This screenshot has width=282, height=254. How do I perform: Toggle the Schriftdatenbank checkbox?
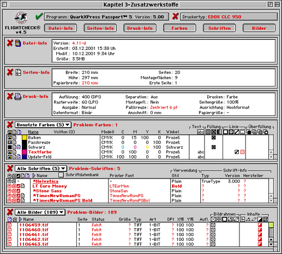tap(61, 175)
